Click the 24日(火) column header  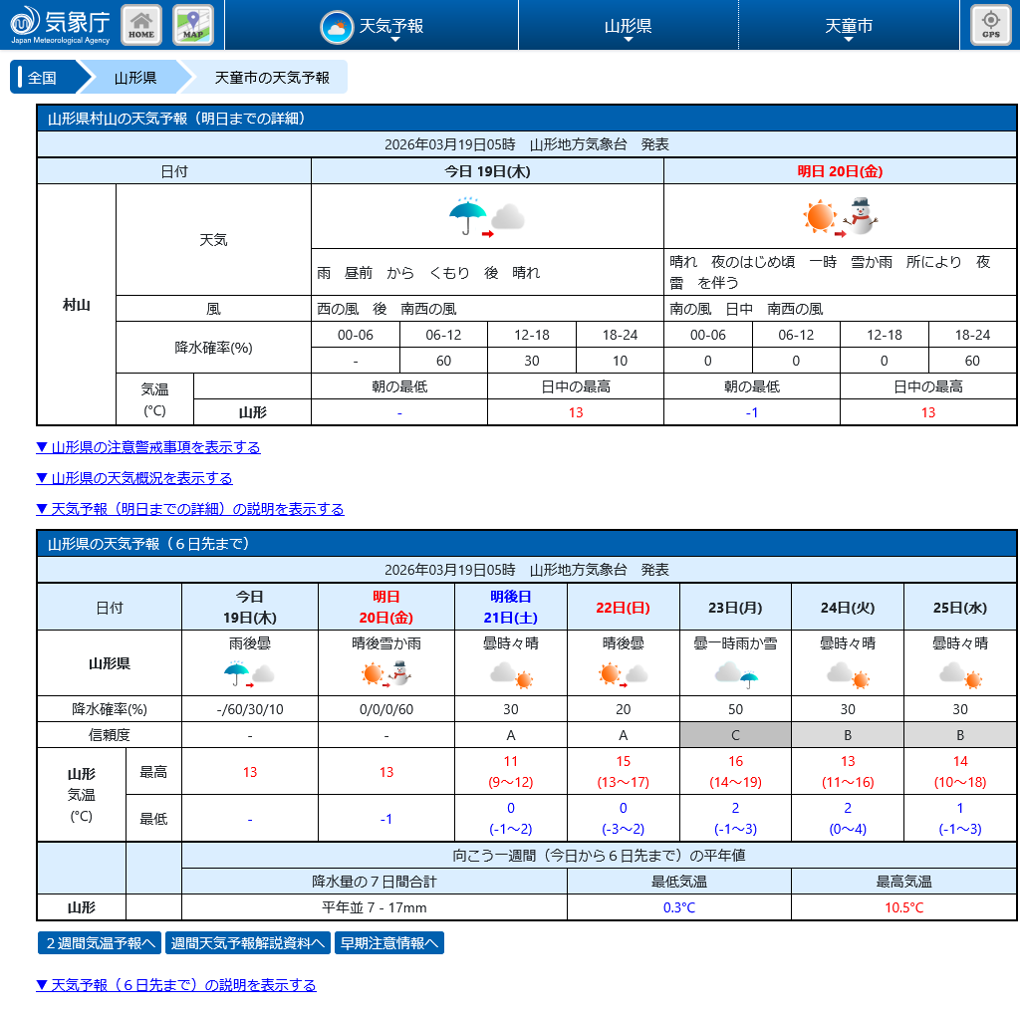click(x=848, y=607)
